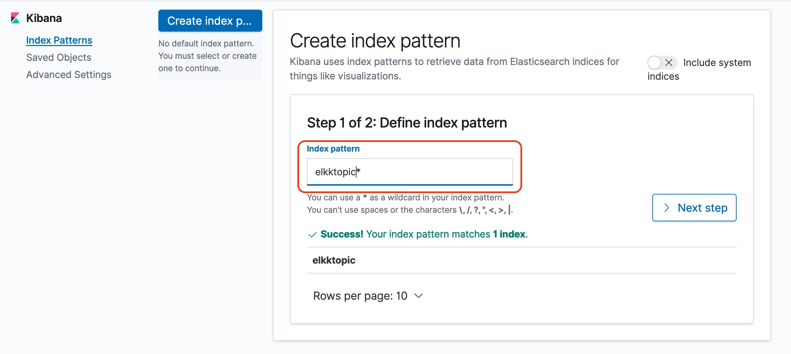Click the X icon on system indices switch

click(x=669, y=63)
